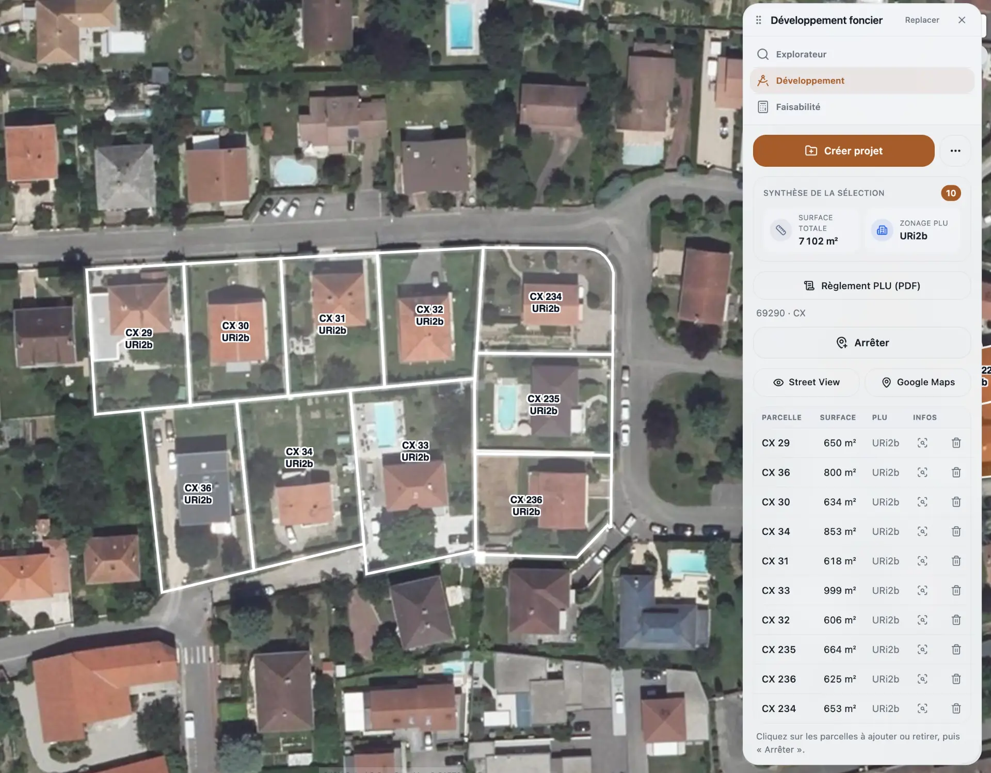Click the zonage PLU building icon

[882, 230]
